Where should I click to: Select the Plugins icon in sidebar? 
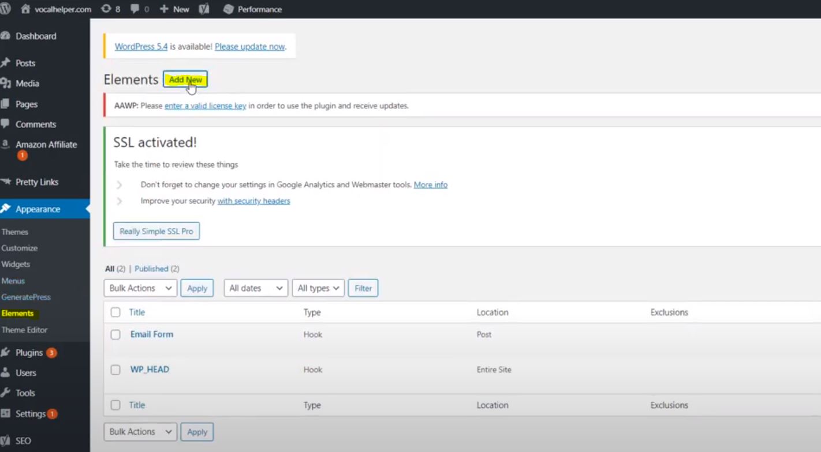[x=7, y=352]
